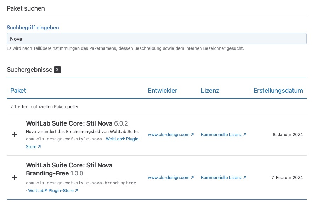
Task: Focus the search term field containing Nova
Action: (x=156, y=39)
